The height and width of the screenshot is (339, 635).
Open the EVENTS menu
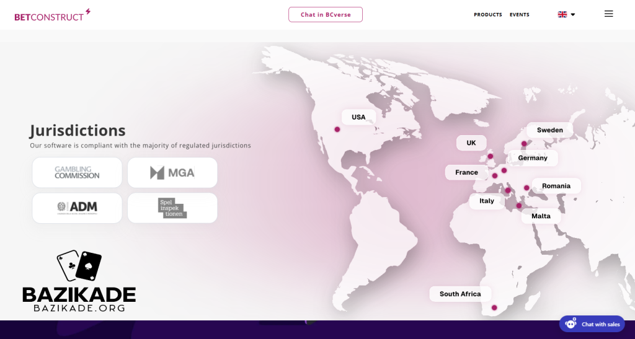tap(520, 14)
